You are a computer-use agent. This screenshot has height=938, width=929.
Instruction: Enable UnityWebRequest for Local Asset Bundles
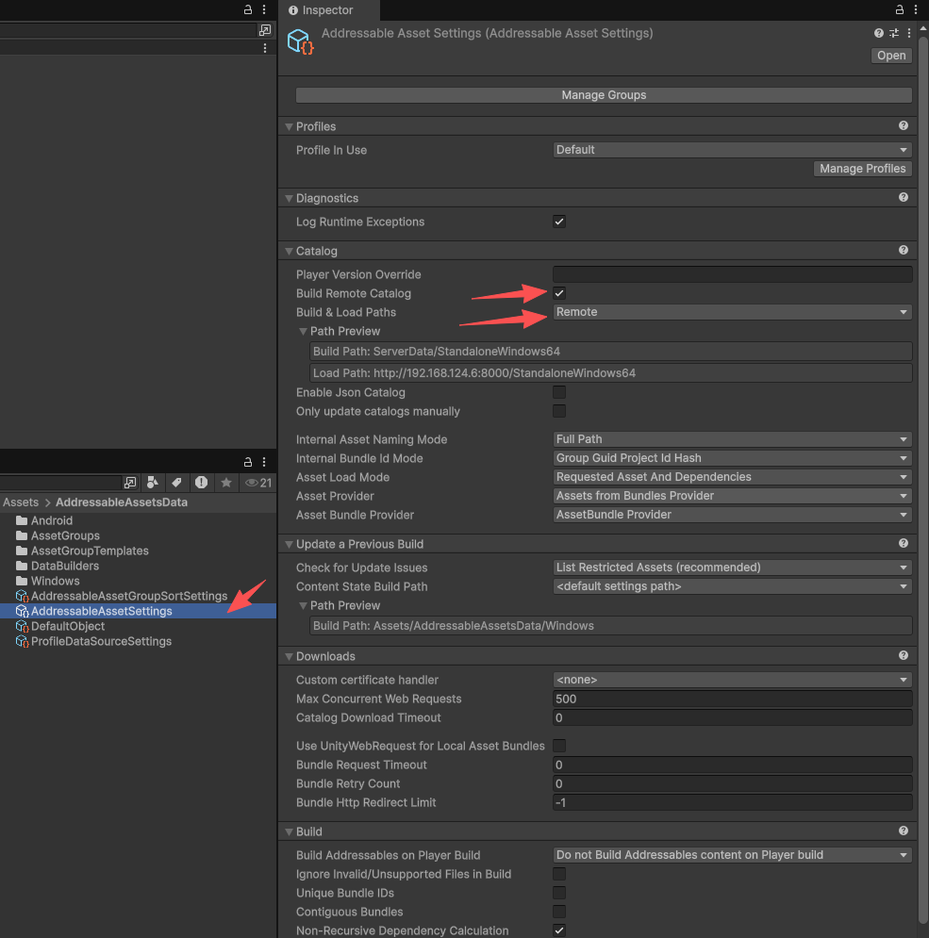pos(559,746)
